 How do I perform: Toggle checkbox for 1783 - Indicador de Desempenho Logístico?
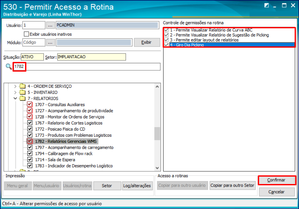(30, 166)
